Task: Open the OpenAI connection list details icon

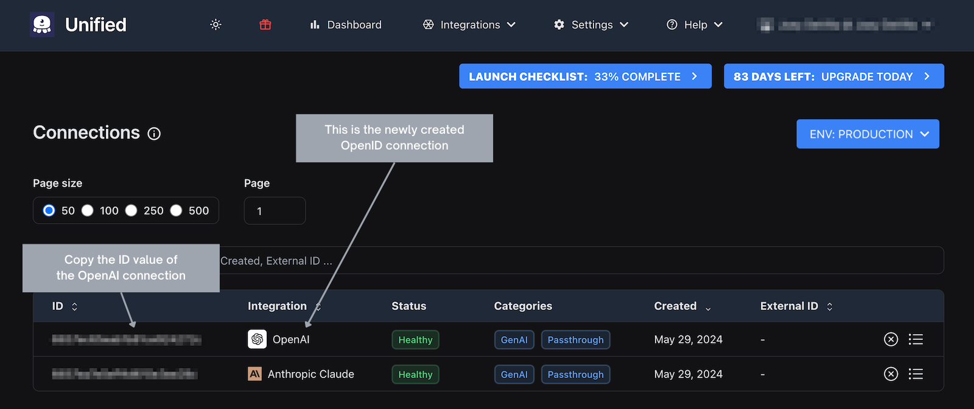Action: (x=916, y=340)
